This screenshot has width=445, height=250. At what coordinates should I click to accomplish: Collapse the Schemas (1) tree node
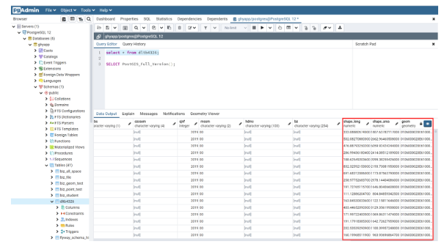coord(36,87)
